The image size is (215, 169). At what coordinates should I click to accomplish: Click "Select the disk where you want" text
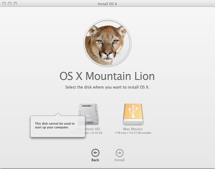[107, 87]
